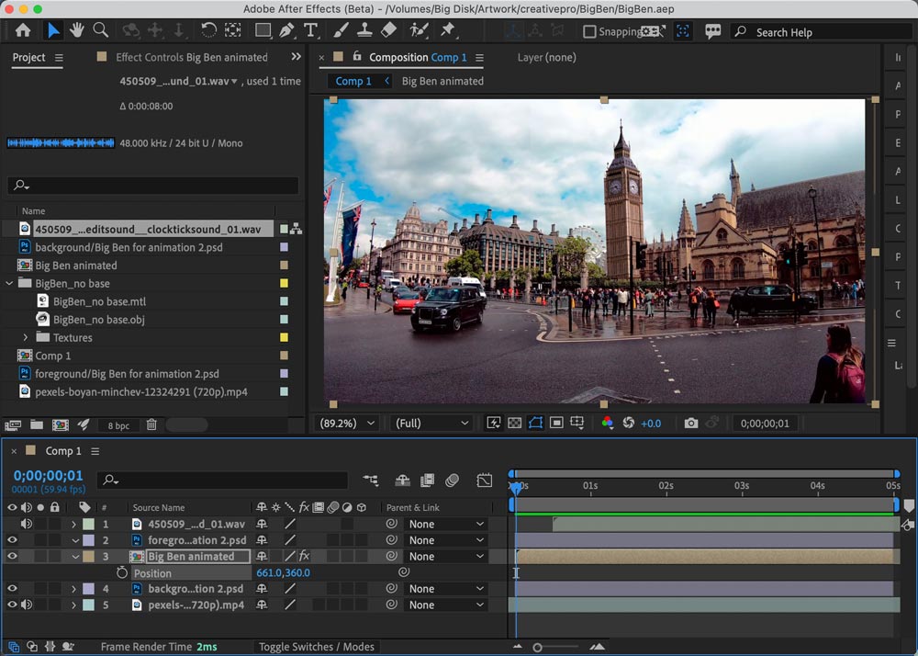Click Toggle Switches / Modes button
918x656 pixels.
click(x=317, y=647)
